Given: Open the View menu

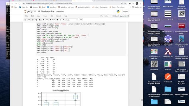Looking at the screenshot, I should point(39,16).
